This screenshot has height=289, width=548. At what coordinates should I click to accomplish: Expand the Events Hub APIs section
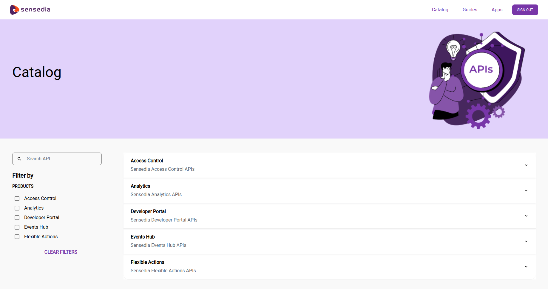[x=526, y=241]
